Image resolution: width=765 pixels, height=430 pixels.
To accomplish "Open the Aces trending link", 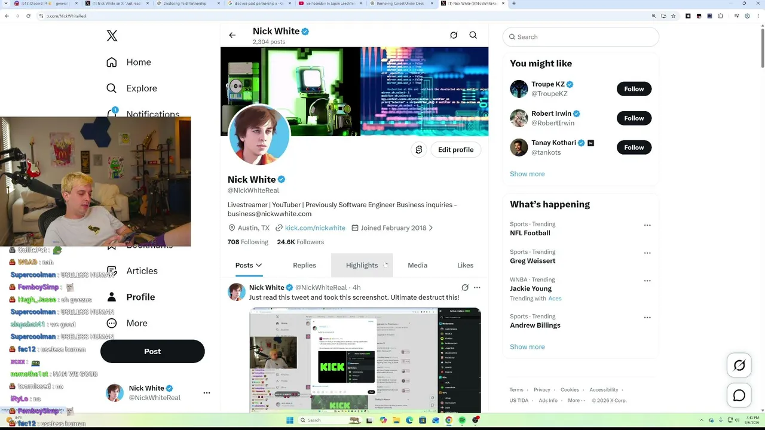I will [x=555, y=299].
